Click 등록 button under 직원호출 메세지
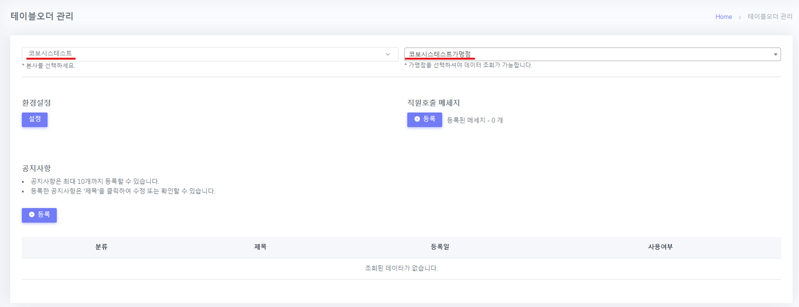Image resolution: width=799 pixels, height=307 pixels. (424, 119)
